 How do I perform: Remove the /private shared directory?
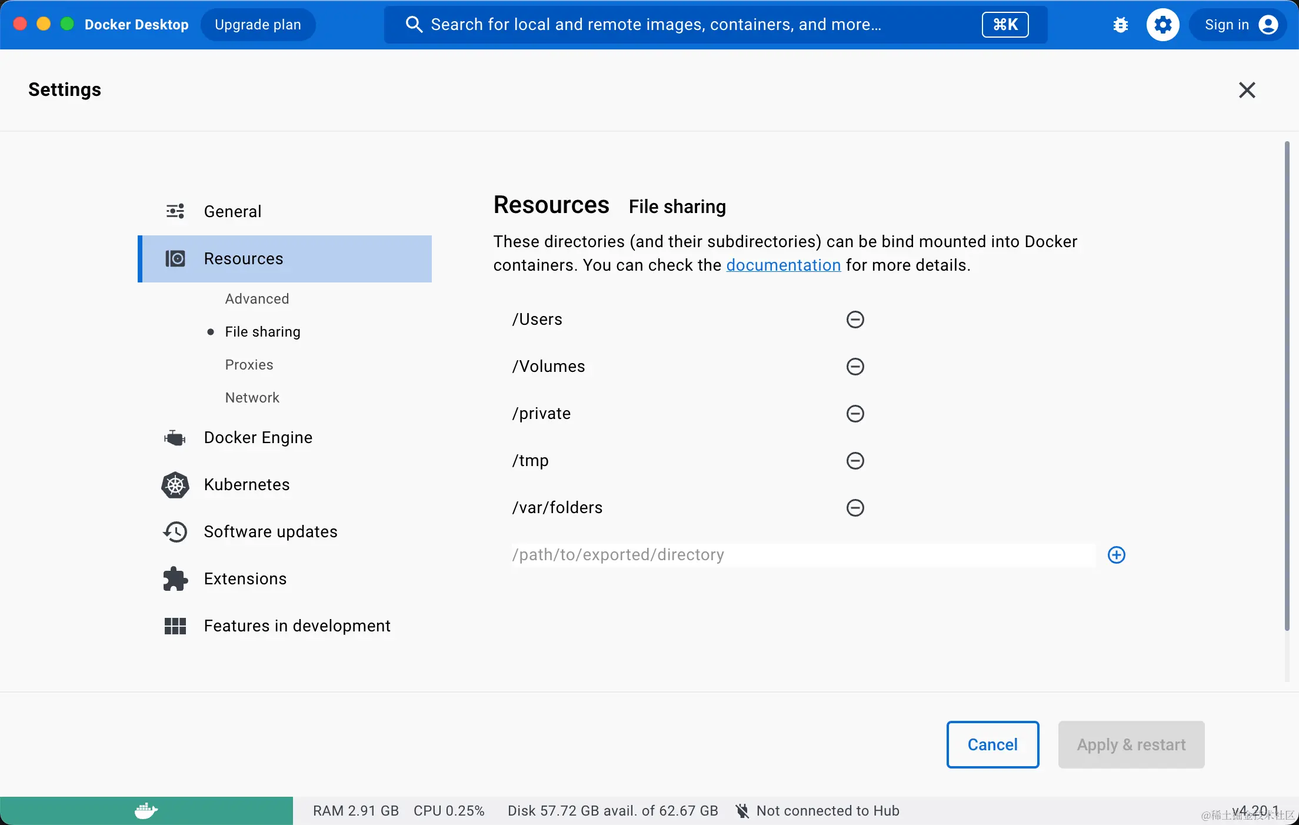[x=855, y=414]
